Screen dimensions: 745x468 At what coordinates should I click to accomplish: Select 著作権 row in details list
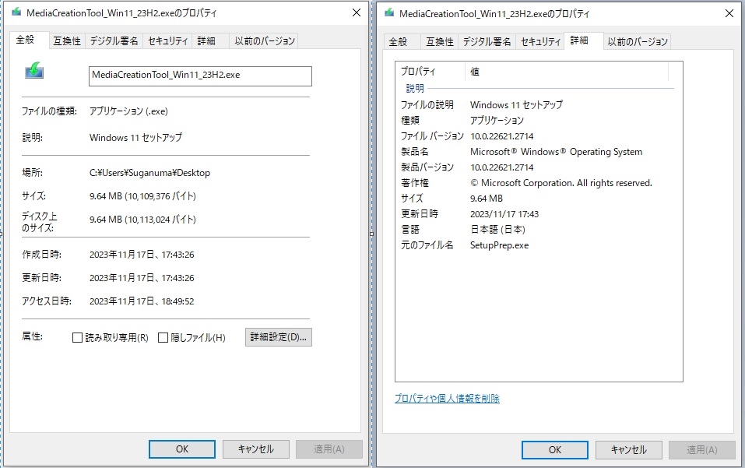pos(536,183)
